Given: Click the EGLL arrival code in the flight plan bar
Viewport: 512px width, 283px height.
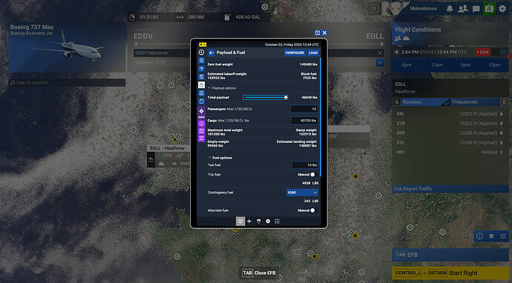Looking at the screenshot, I should pyautogui.click(x=375, y=36).
